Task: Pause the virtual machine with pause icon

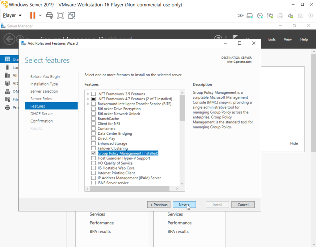Action: [32, 15]
